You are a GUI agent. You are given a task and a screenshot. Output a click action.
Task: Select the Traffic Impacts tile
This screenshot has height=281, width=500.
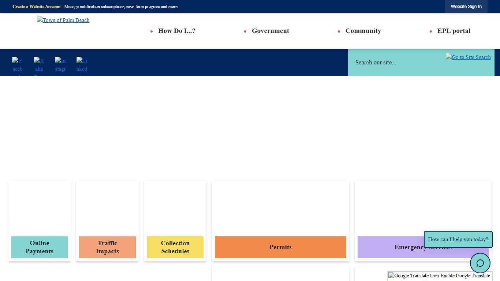click(x=107, y=247)
